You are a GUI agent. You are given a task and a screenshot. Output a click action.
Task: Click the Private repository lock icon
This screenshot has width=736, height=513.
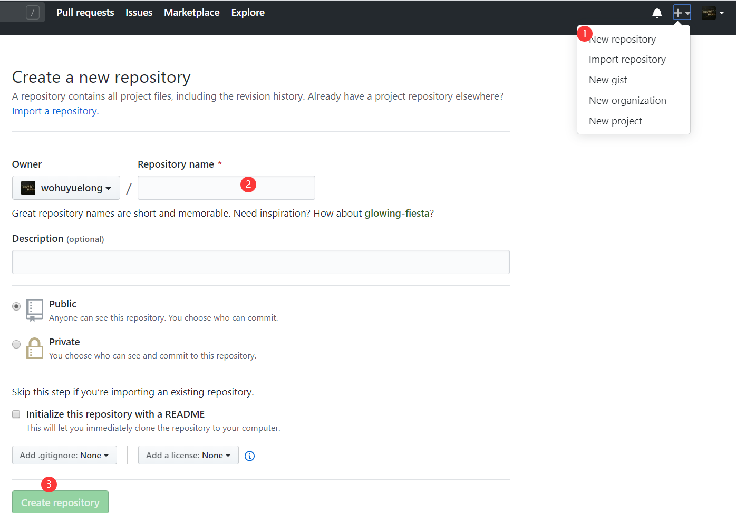click(x=34, y=349)
